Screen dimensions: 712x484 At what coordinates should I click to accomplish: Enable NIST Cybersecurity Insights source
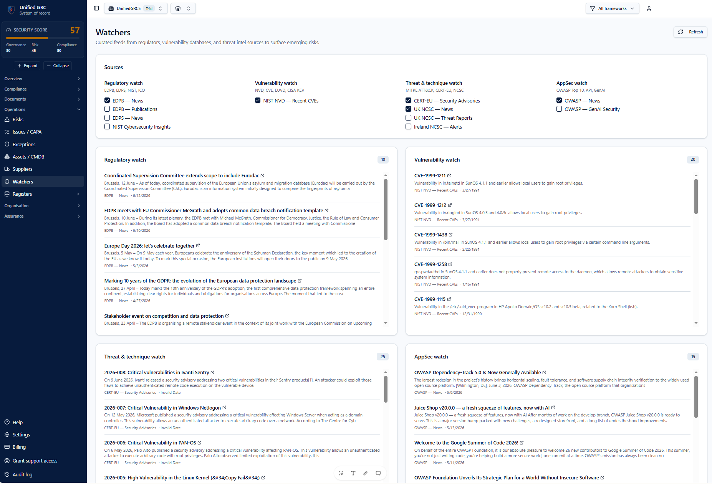click(x=107, y=127)
